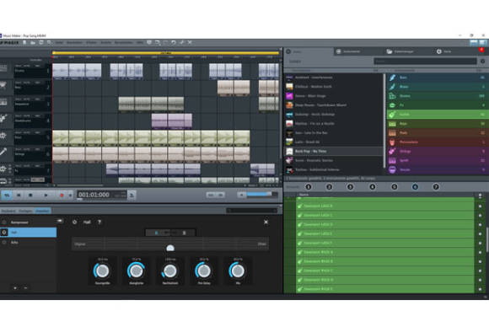Select pitch number 6 circle
This screenshot has width=489, height=327.
(415, 187)
